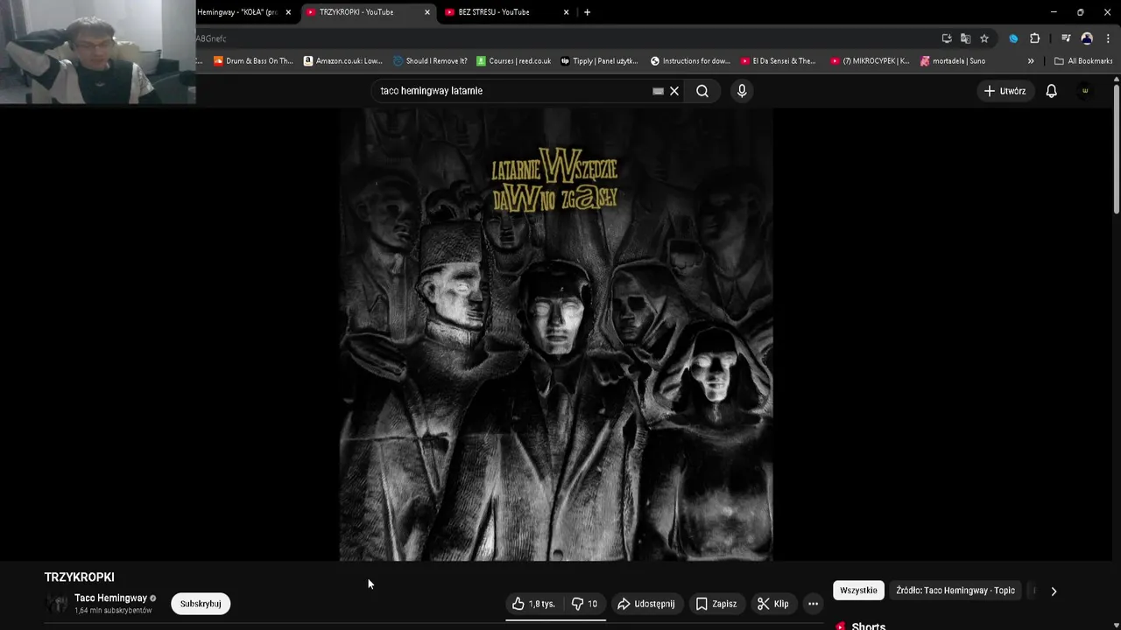The width and height of the screenshot is (1121, 630).
Task: Open the Chrome profile avatar
Action: click(x=1087, y=38)
